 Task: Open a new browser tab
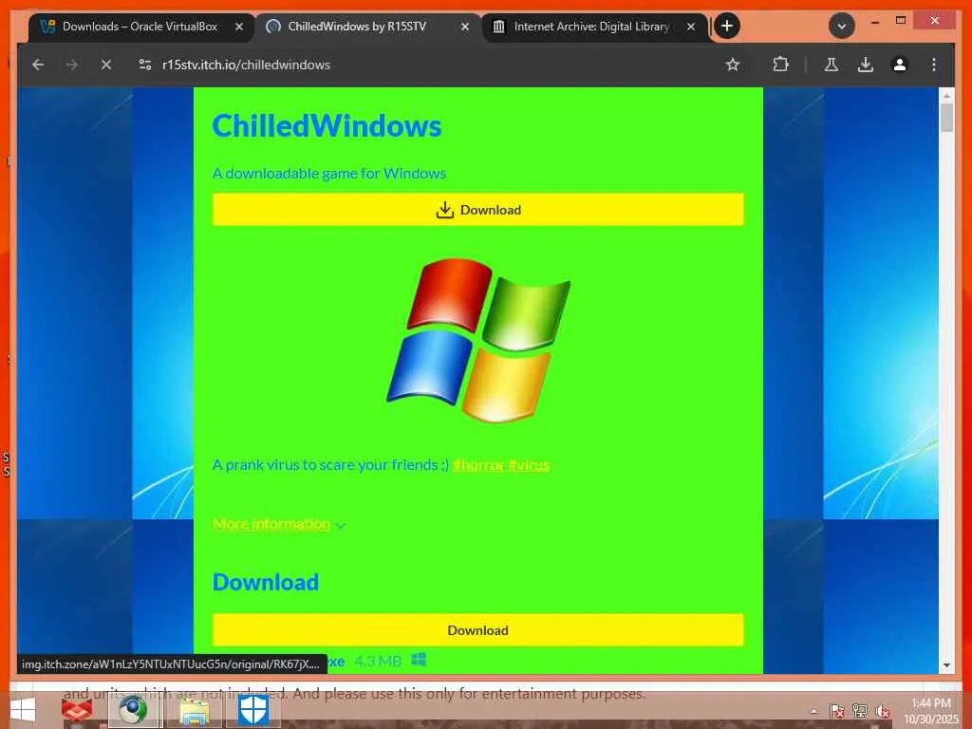pyautogui.click(x=727, y=26)
